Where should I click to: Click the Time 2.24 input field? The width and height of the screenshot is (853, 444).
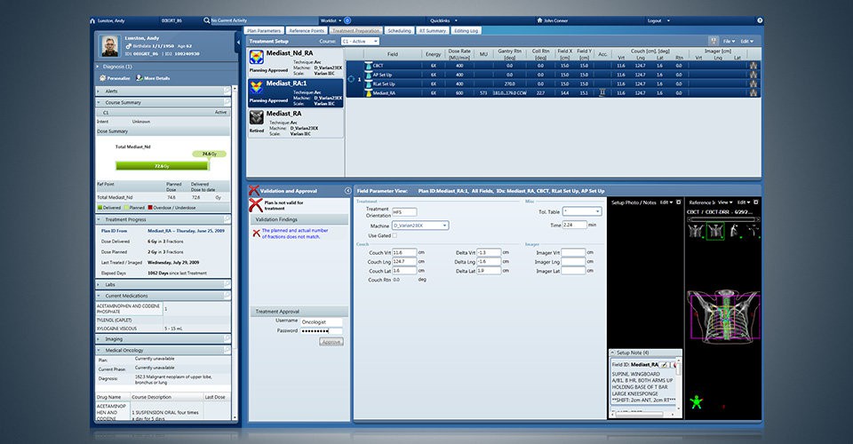pos(575,225)
